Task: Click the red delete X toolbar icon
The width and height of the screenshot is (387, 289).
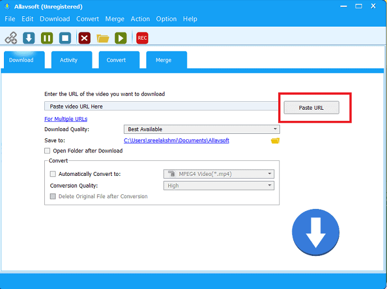Action: [84, 38]
